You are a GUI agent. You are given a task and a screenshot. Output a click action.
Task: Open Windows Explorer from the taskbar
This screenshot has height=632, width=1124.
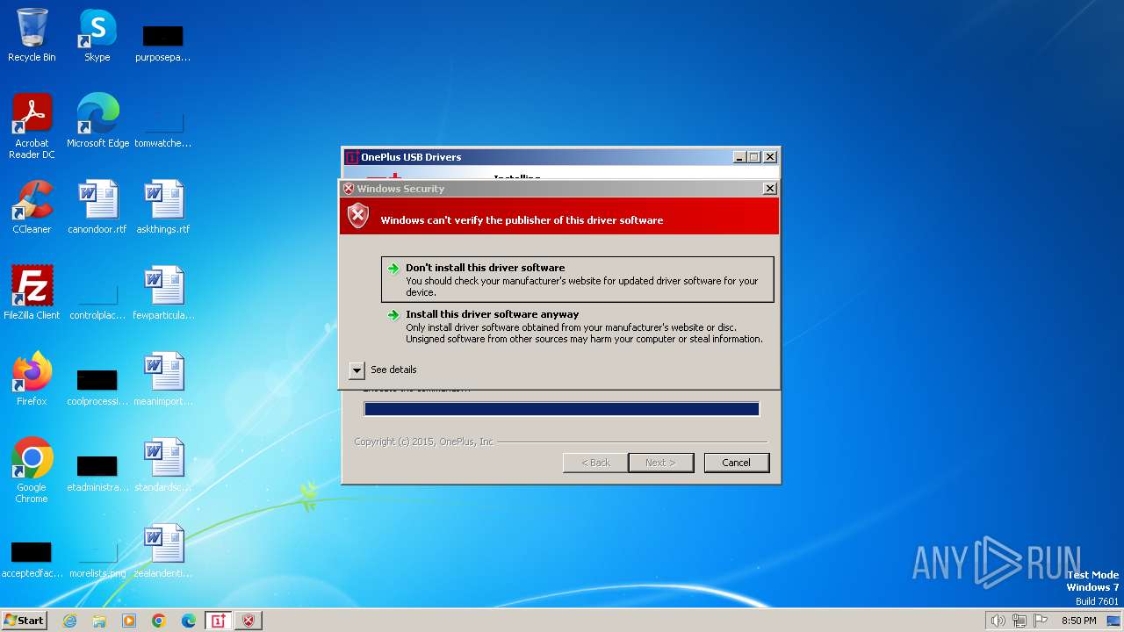click(99, 621)
